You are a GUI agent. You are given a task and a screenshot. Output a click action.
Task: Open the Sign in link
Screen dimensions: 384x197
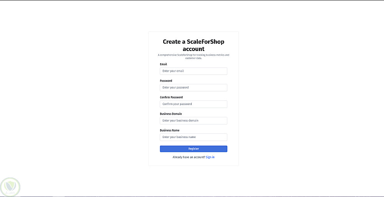tap(210, 157)
